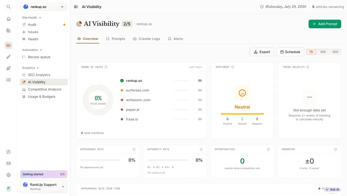347x196 pixels.
Task: Open the rocket icon in left rail
Action: click(x=8, y=68)
